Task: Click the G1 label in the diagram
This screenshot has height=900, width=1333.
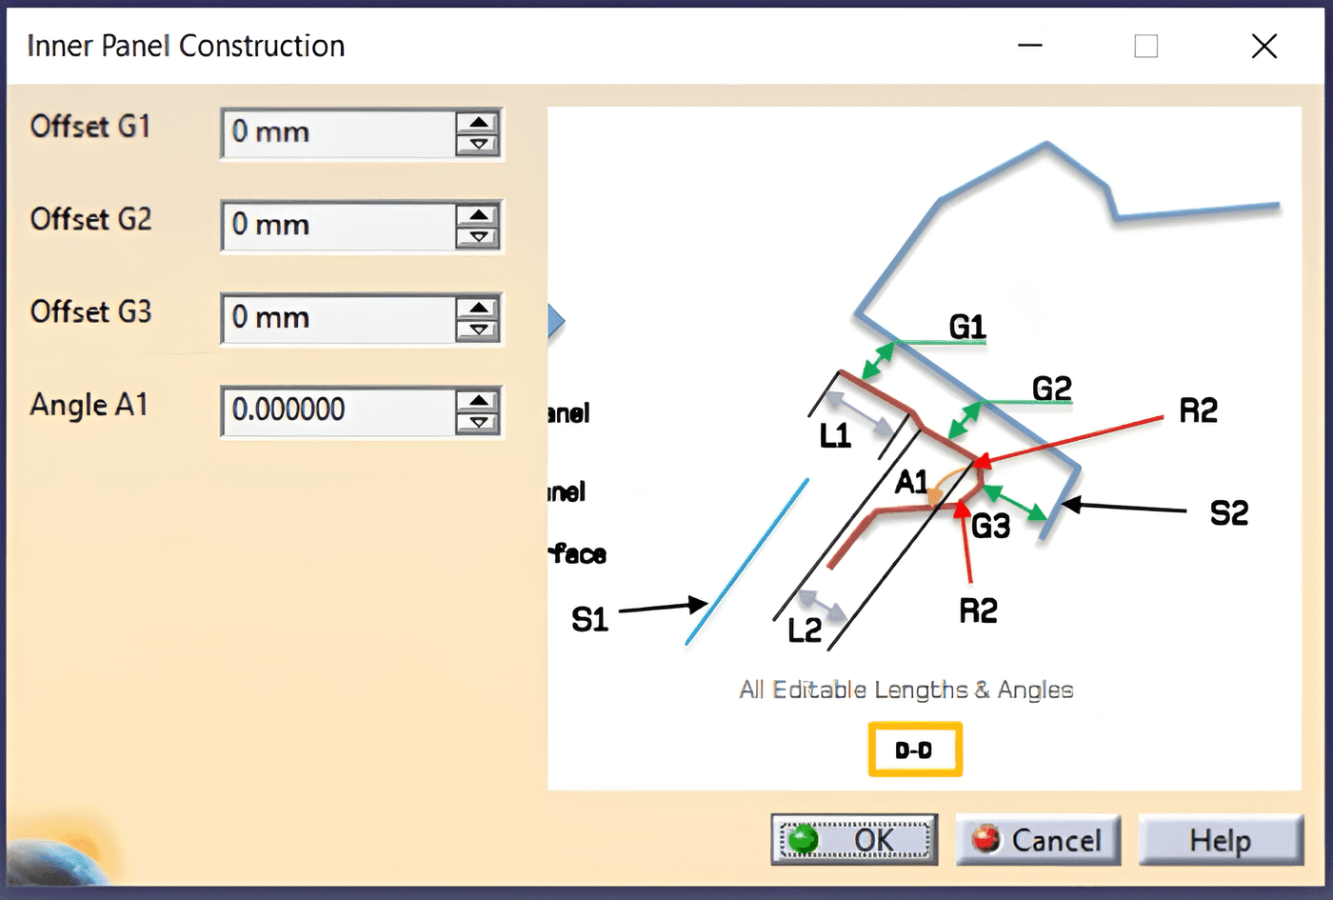Action: point(967,327)
